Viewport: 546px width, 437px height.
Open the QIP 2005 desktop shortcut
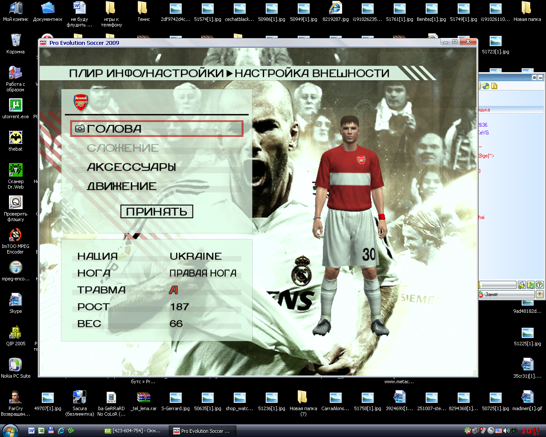(x=16, y=336)
